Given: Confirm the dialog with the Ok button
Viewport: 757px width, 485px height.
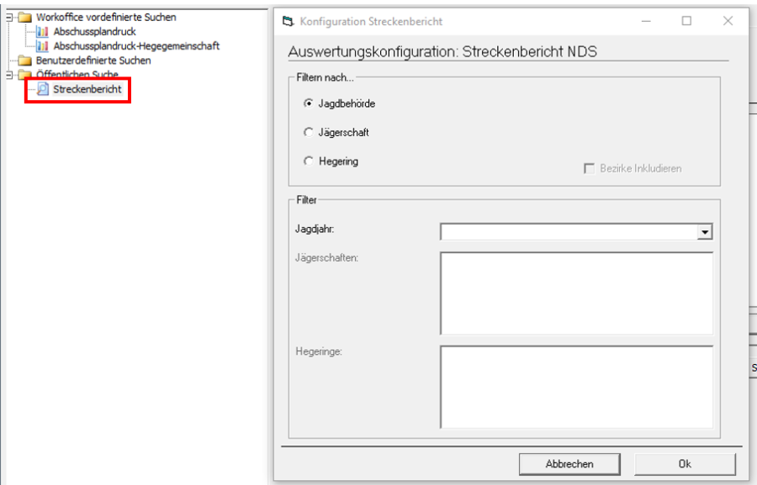Looking at the screenshot, I should [685, 463].
